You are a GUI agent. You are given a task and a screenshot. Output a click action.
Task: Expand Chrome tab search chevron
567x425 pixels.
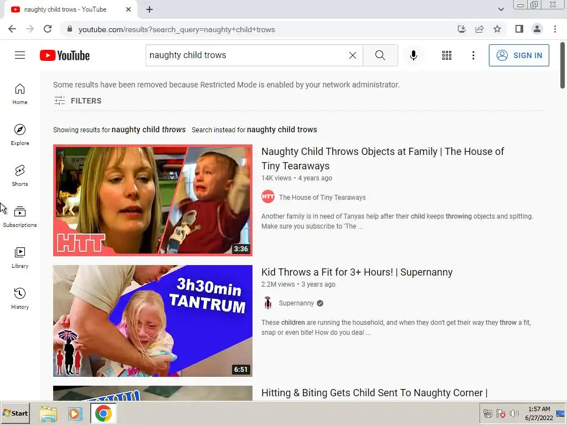501,9
